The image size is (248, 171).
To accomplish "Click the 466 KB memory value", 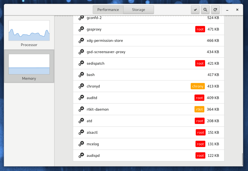I will (x=213, y=40).
